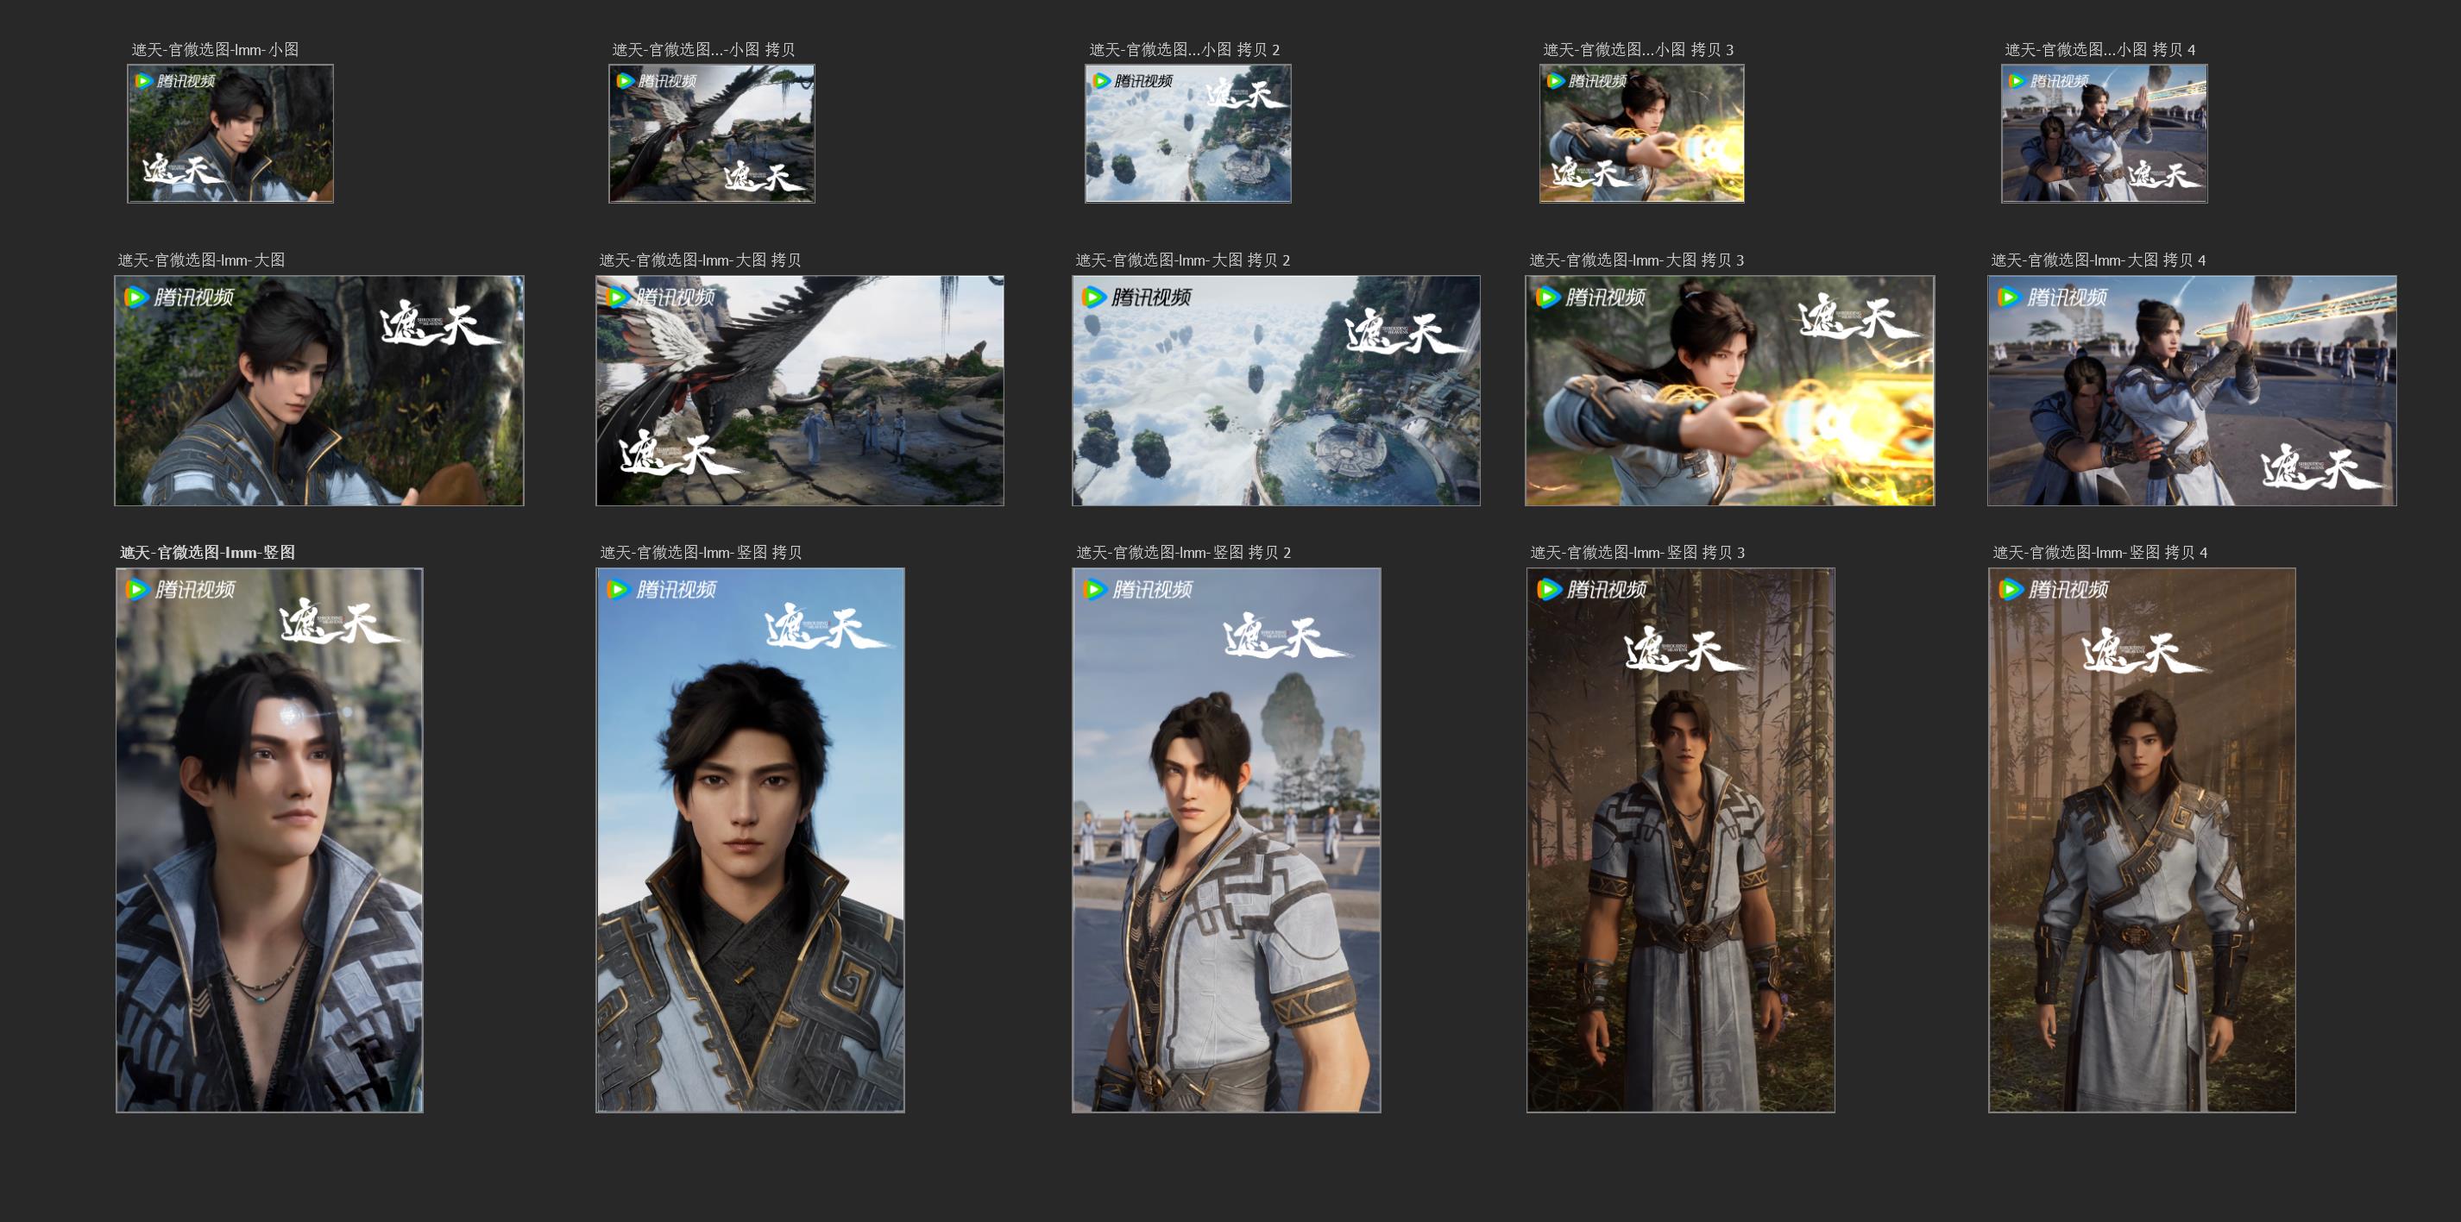This screenshot has width=2461, height=1222.
Task: Click the label 遮天-官微选图-lmm-大图
Action: pos(200,260)
